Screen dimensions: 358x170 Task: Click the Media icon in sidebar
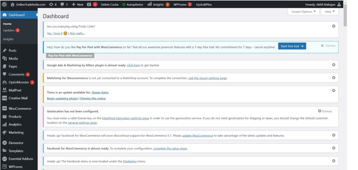pyautogui.click(x=5, y=58)
